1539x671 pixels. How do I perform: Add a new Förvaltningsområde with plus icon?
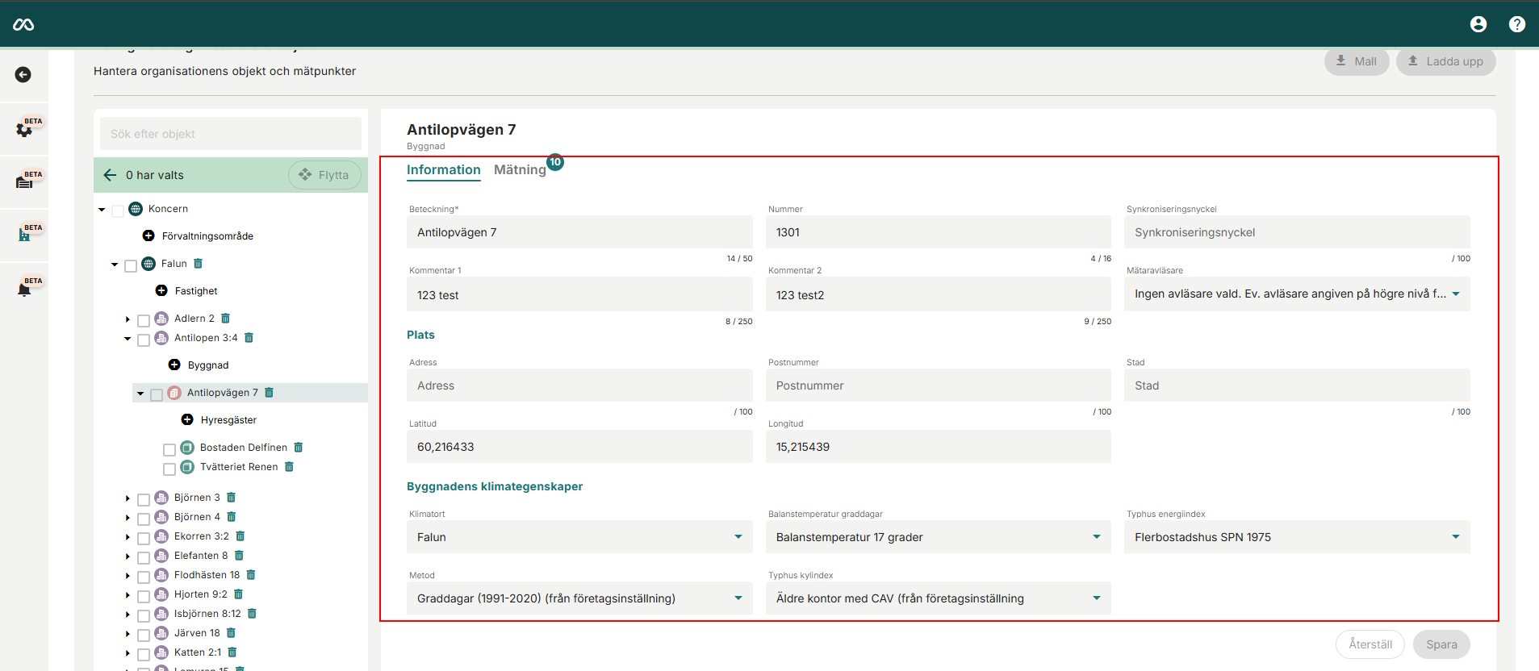148,236
